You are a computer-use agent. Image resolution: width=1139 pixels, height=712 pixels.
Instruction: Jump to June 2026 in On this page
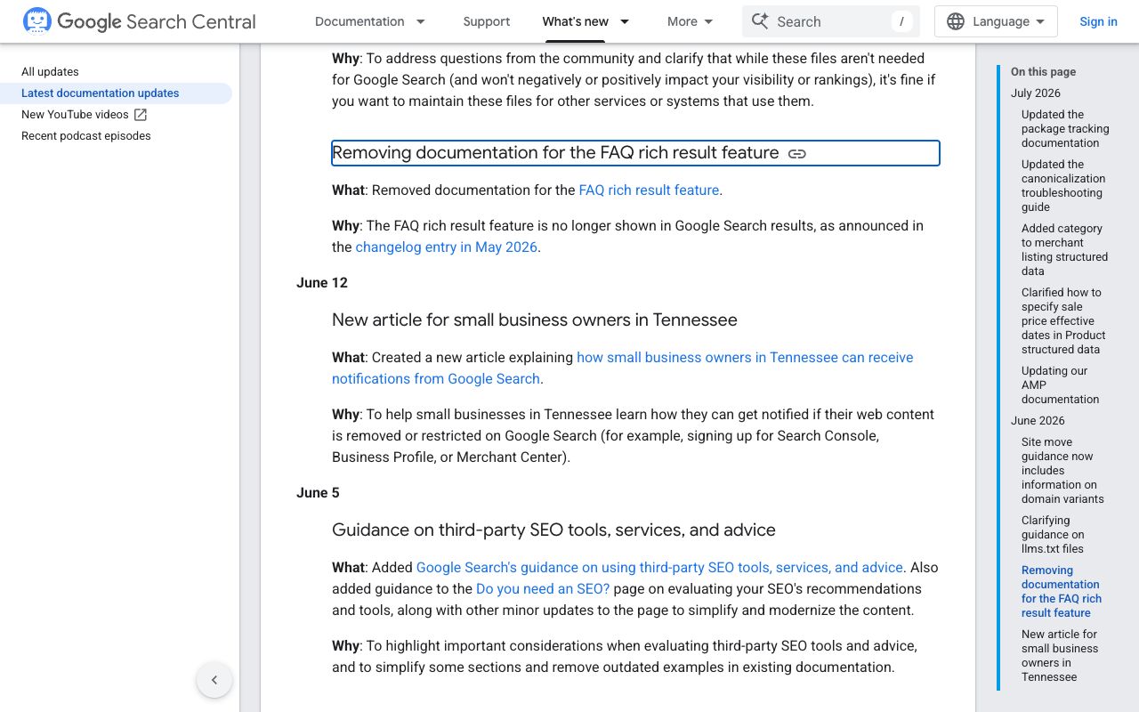[1038, 420]
